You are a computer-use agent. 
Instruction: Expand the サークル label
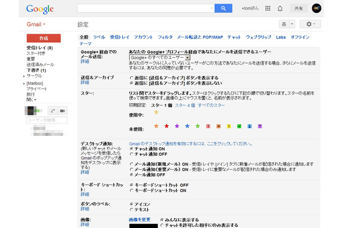(24, 76)
